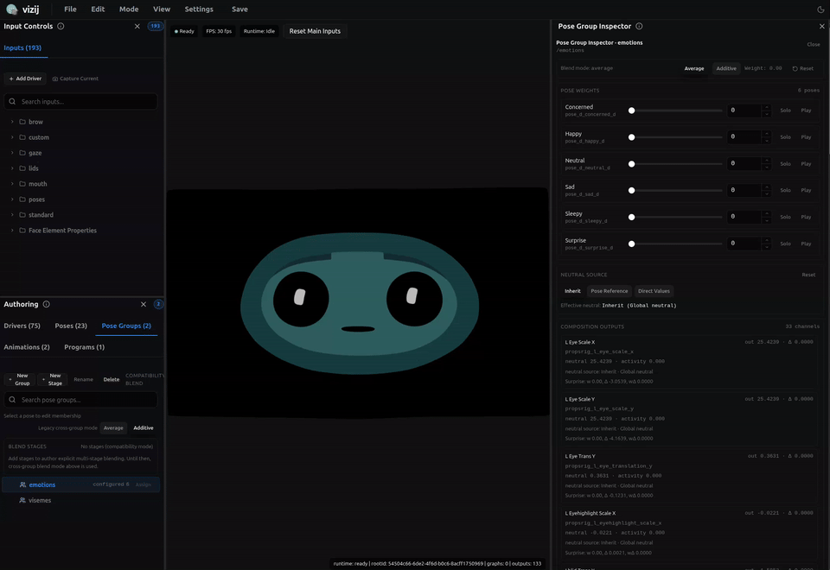
Task: Click the info icon beside Authoring
Action: click(46, 304)
